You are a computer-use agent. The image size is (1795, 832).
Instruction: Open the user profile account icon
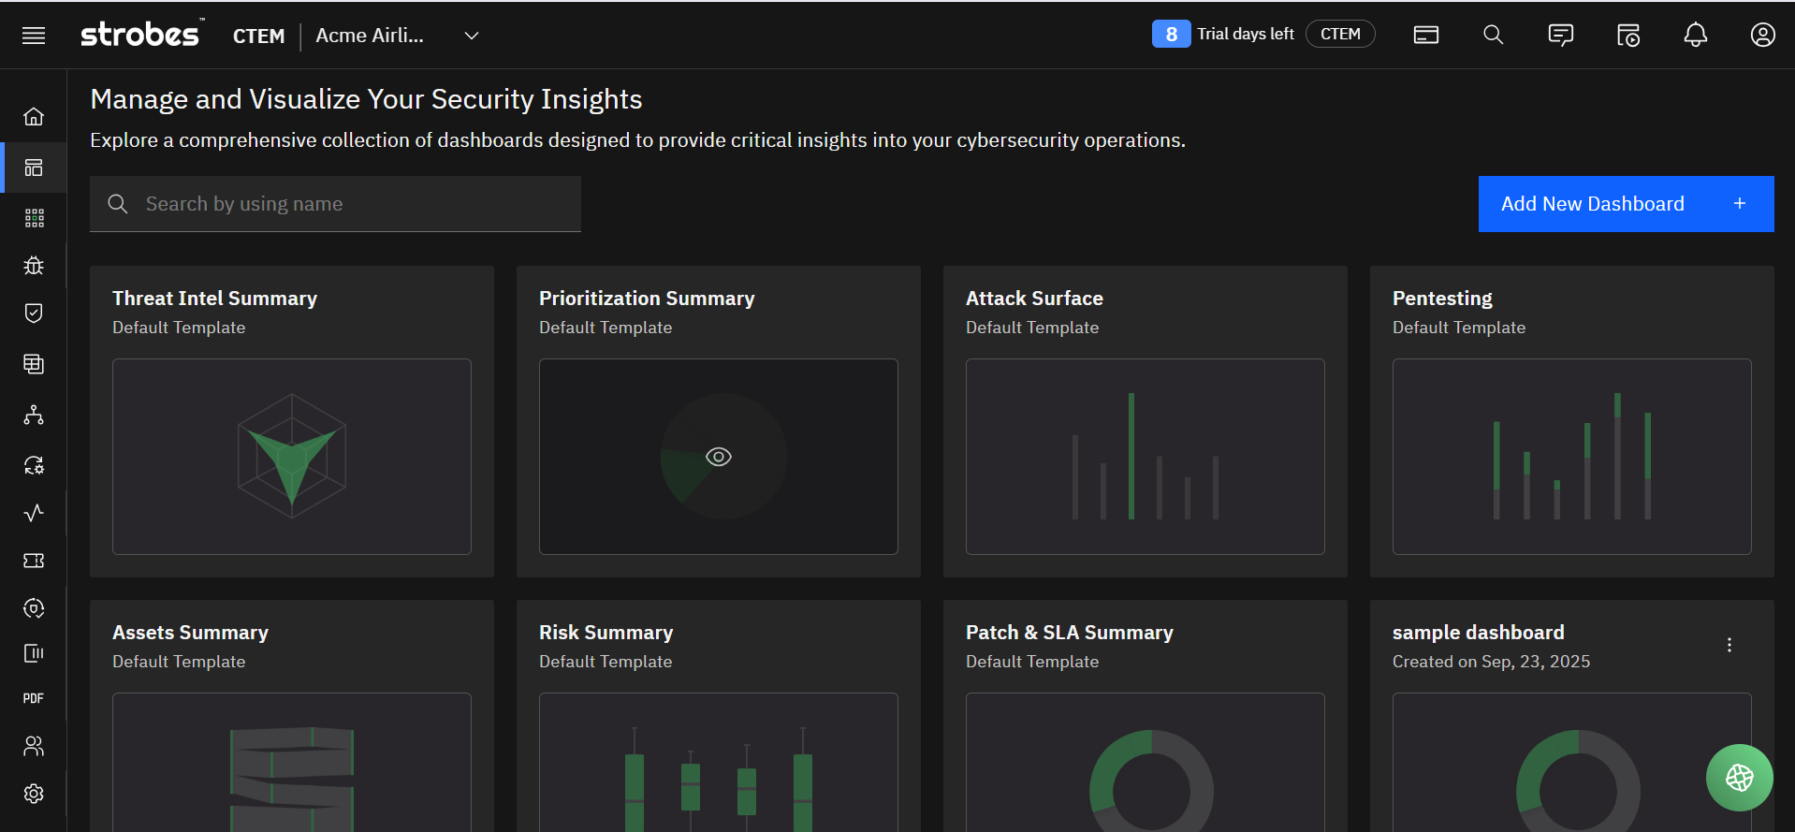click(x=1762, y=35)
